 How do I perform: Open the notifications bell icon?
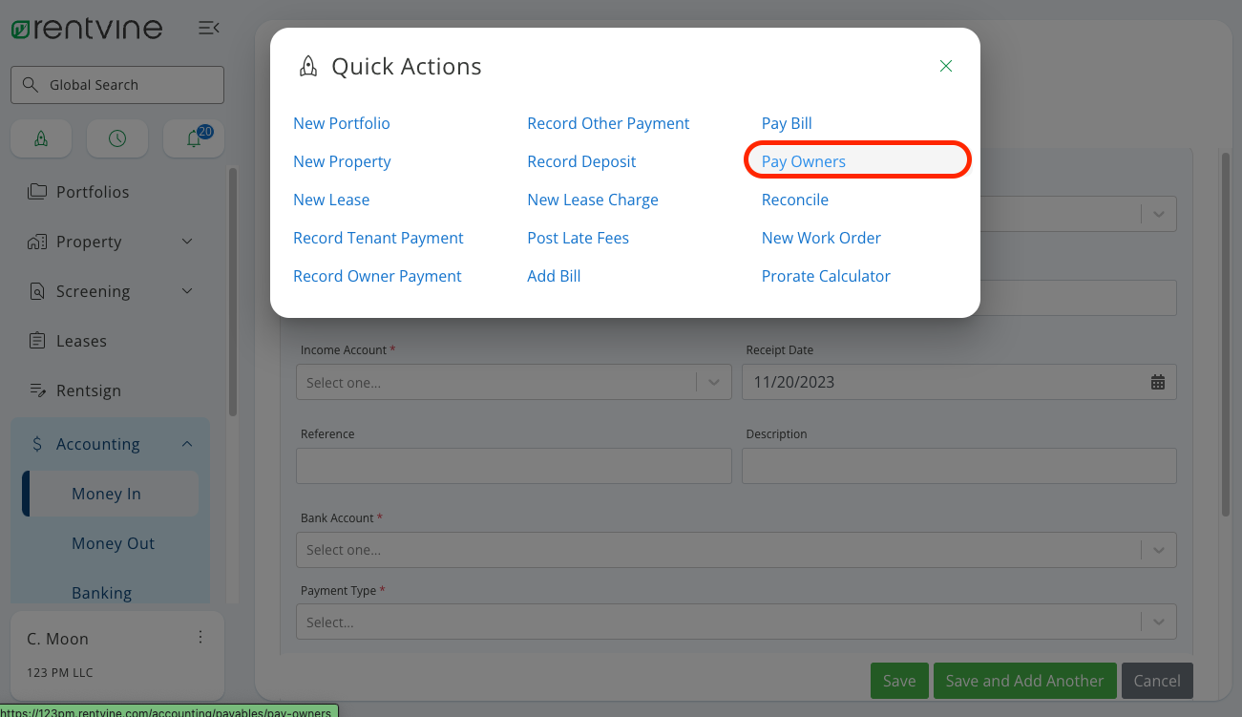(x=193, y=138)
